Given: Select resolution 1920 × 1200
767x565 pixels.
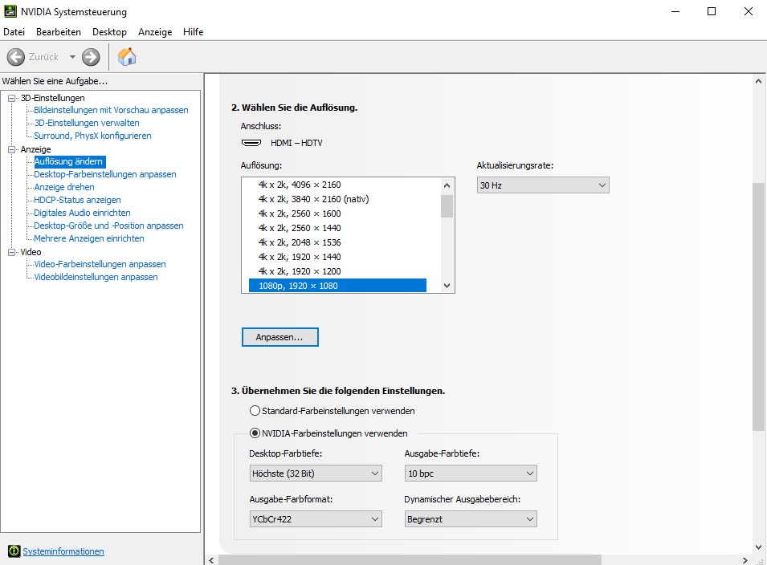Looking at the screenshot, I should (x=337, y=271).
